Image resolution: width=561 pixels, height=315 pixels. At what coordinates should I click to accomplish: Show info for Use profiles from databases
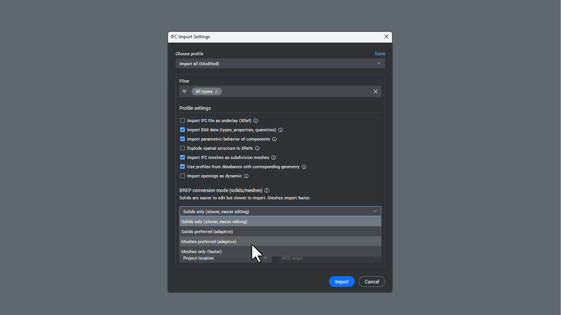(304, 167)
